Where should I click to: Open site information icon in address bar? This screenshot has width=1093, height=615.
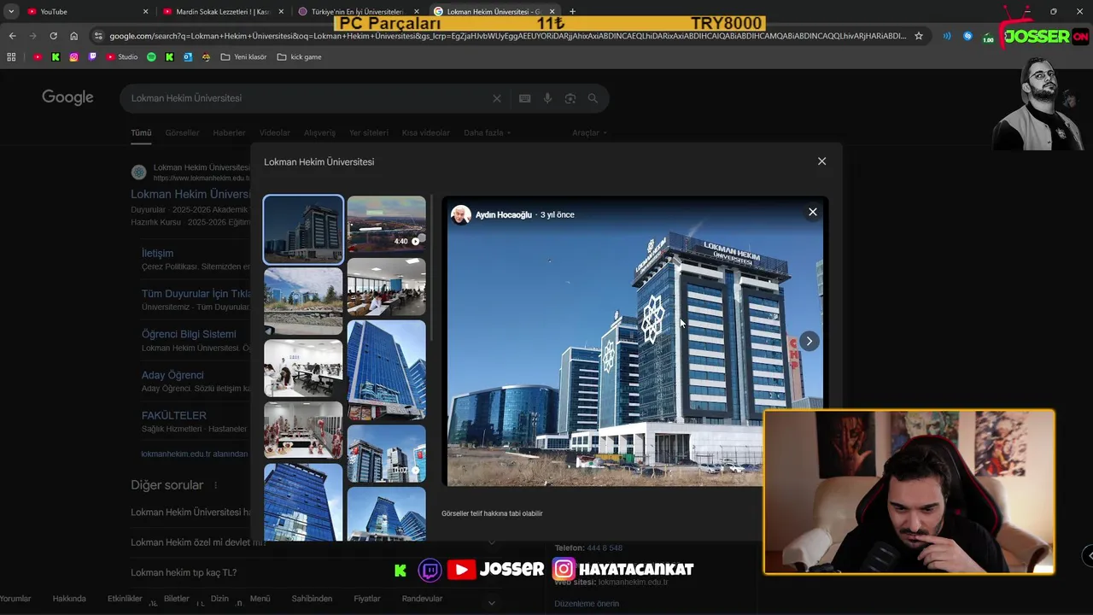pos(98,36)
